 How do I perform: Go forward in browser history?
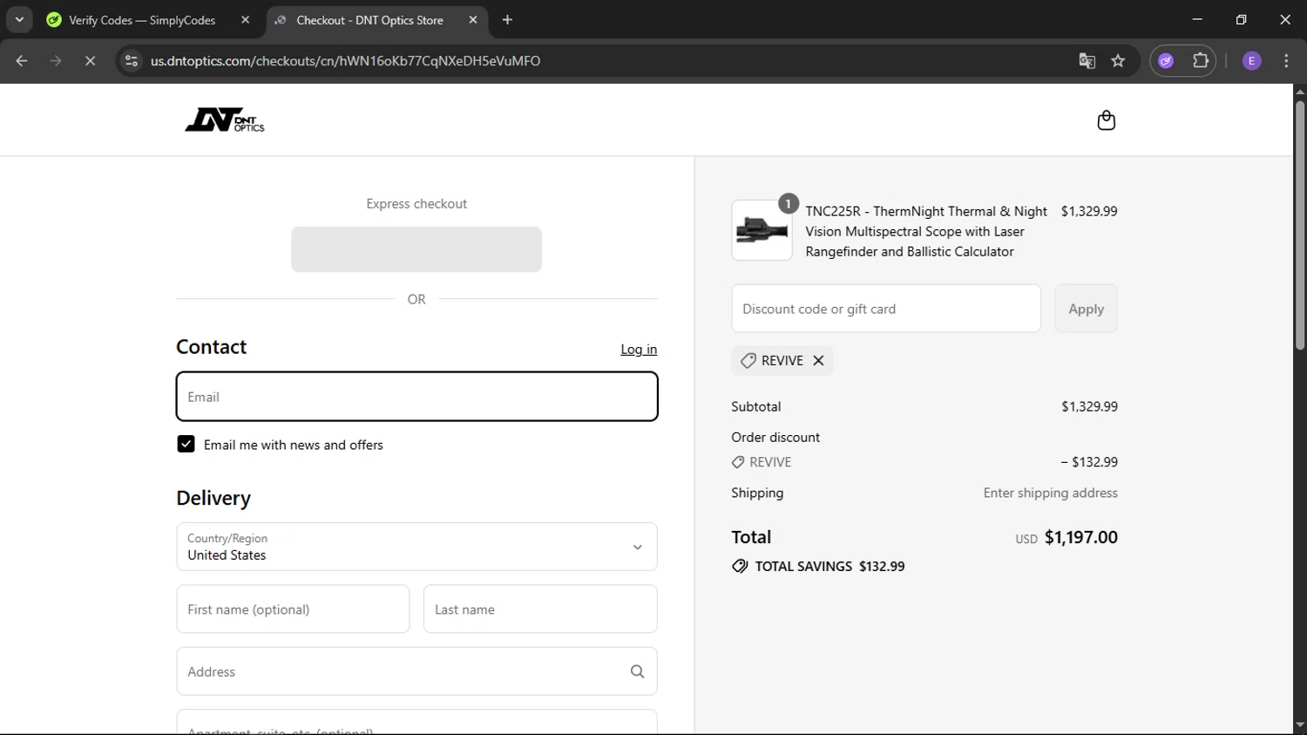coord(56,61)
